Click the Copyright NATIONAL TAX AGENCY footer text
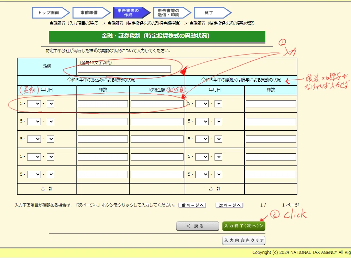 click(x=301, y=253)
